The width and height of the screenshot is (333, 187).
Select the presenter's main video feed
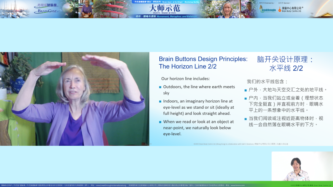(x=74, y=99)
